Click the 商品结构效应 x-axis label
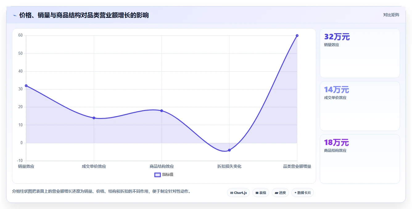Image resolution: width=412 pixels, height=209 pixels. [x=162, y=166]
